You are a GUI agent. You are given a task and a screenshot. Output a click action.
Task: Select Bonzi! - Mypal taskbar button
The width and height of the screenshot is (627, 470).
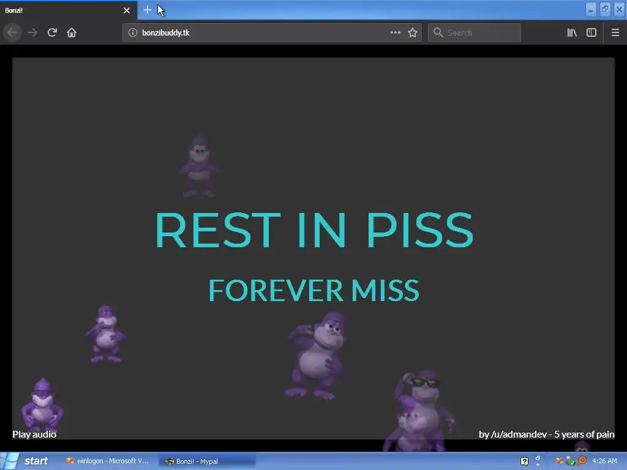[x=207, y=461]
